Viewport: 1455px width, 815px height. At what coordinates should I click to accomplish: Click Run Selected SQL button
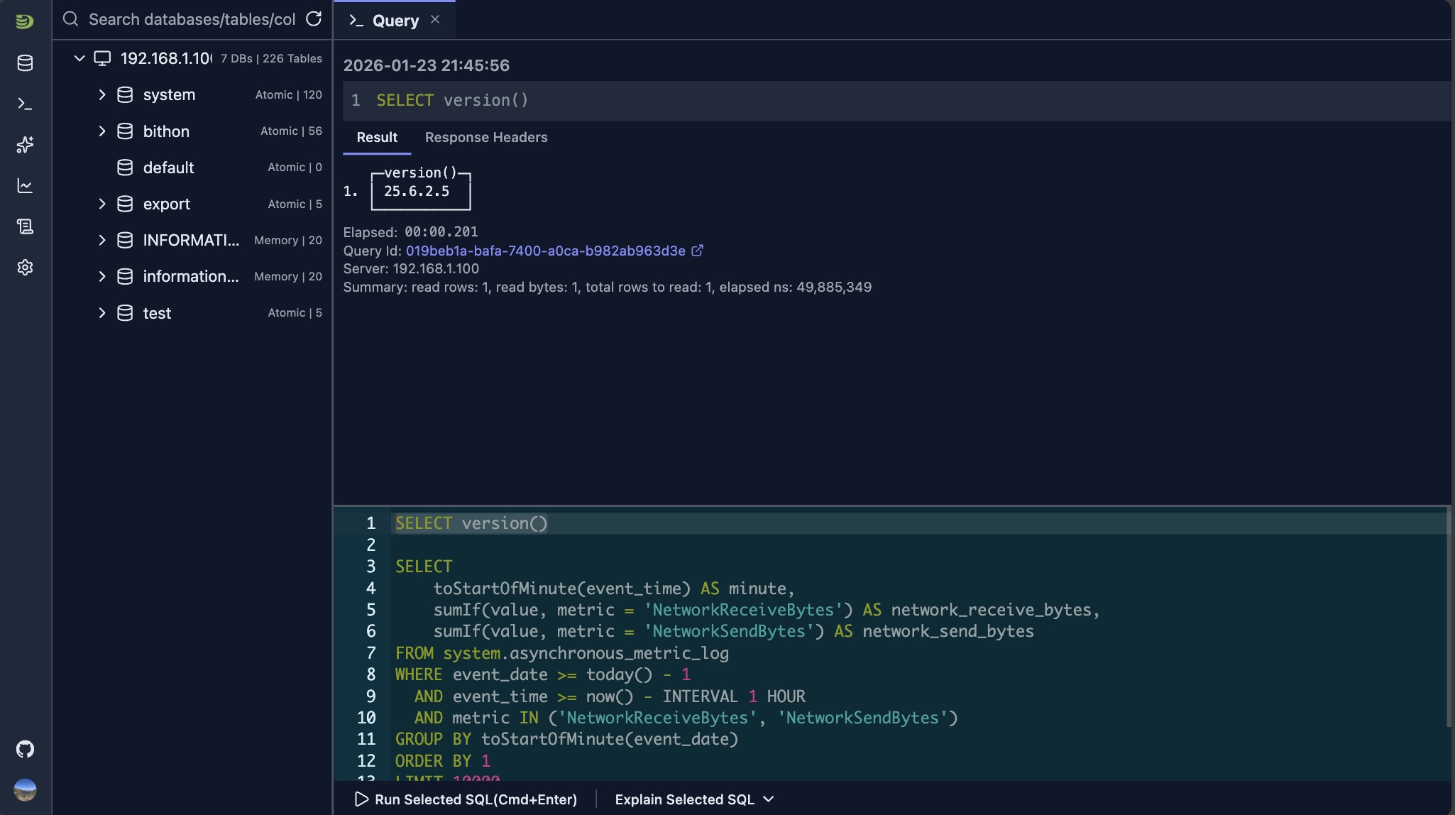pos(467,799)
